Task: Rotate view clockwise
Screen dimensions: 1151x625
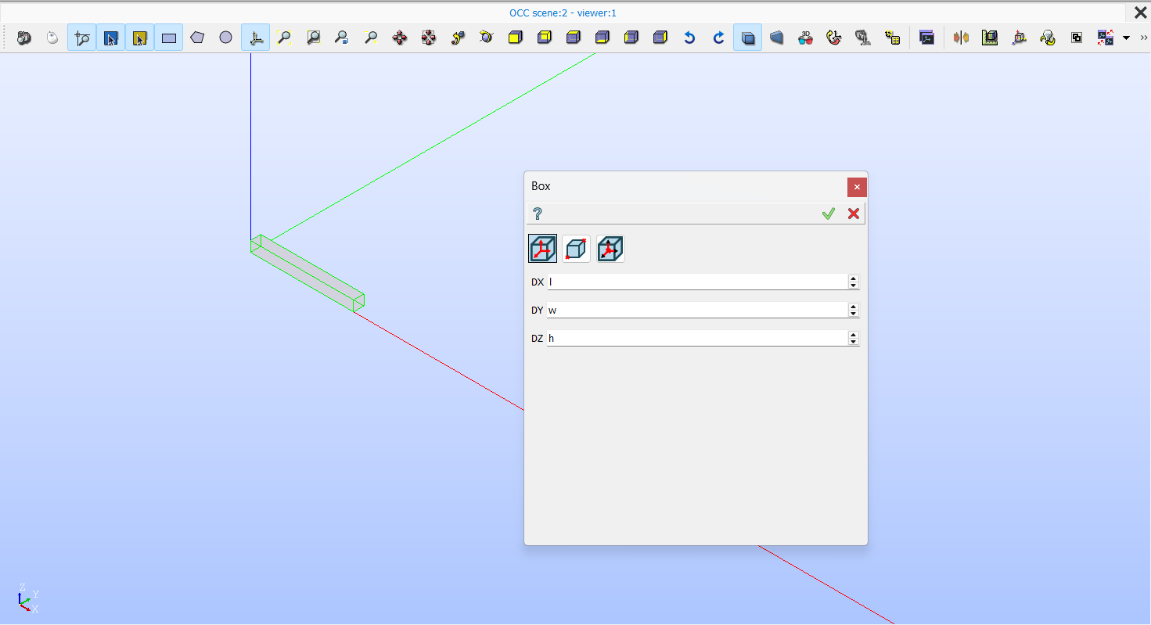Action: tap(718, 38)
